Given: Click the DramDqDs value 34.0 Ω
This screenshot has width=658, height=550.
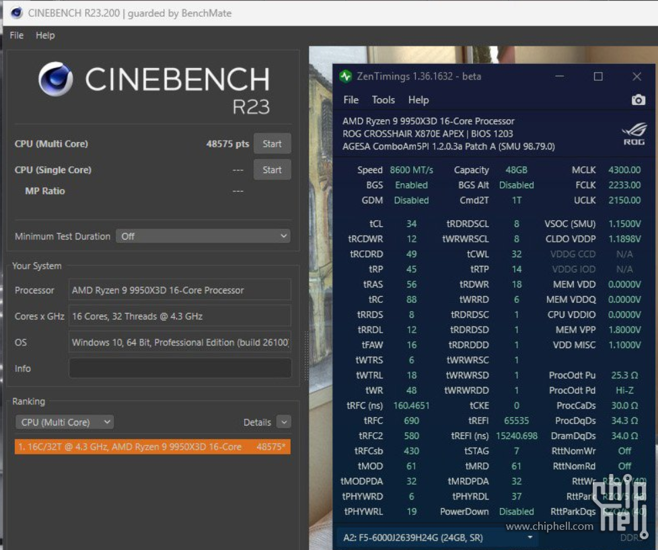Looking at the screenshot, I should click(624, 436).
